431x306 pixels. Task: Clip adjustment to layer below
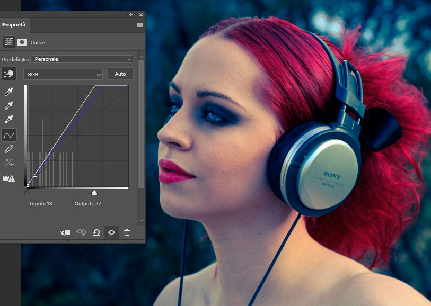pyautogui.click(x=65, y=233)
